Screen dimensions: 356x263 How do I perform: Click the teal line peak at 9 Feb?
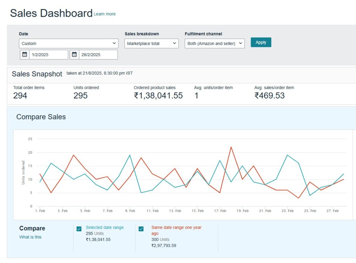(130, 155)
